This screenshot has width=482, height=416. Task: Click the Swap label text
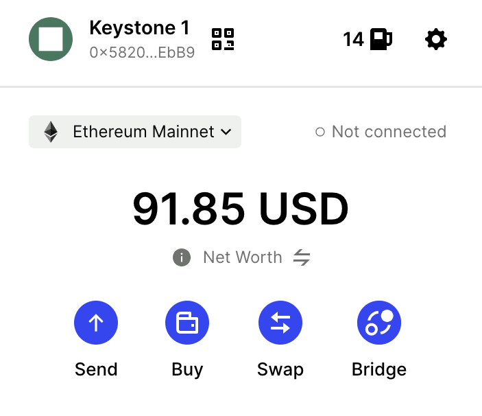280,369
